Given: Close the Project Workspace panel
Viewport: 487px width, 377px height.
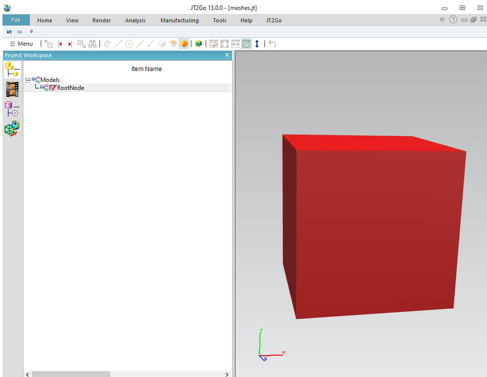Looking at the screenshot, I should (x=227, y=55).
